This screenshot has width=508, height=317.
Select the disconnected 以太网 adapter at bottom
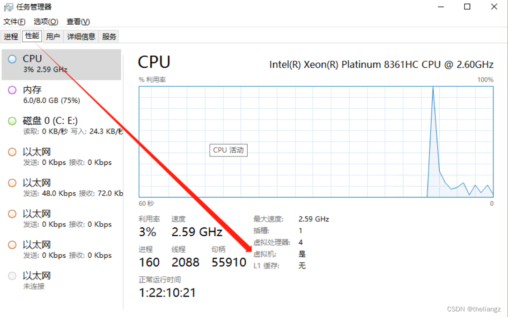pos(13,276)
